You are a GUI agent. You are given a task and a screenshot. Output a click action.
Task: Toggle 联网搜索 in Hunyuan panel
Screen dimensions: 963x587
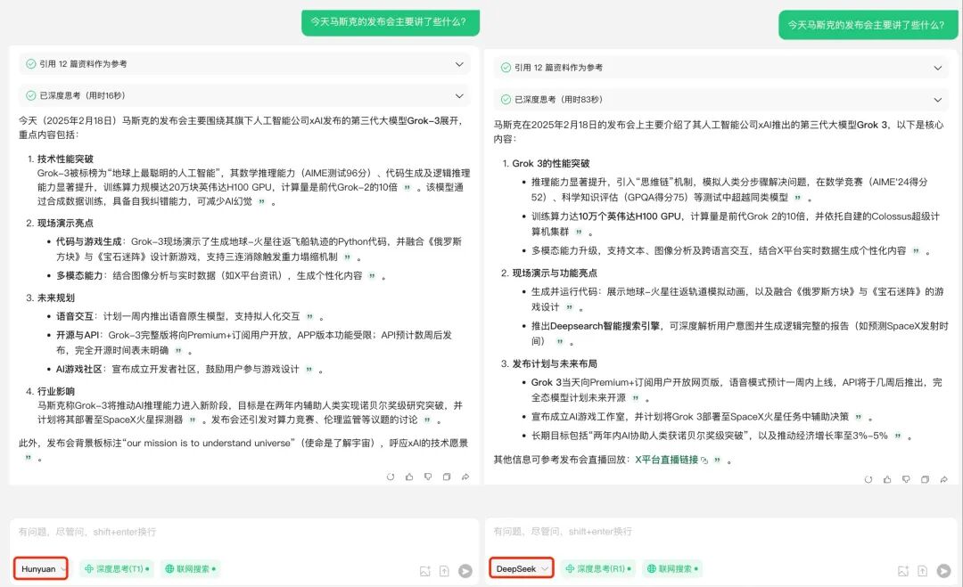pos(191,568)
